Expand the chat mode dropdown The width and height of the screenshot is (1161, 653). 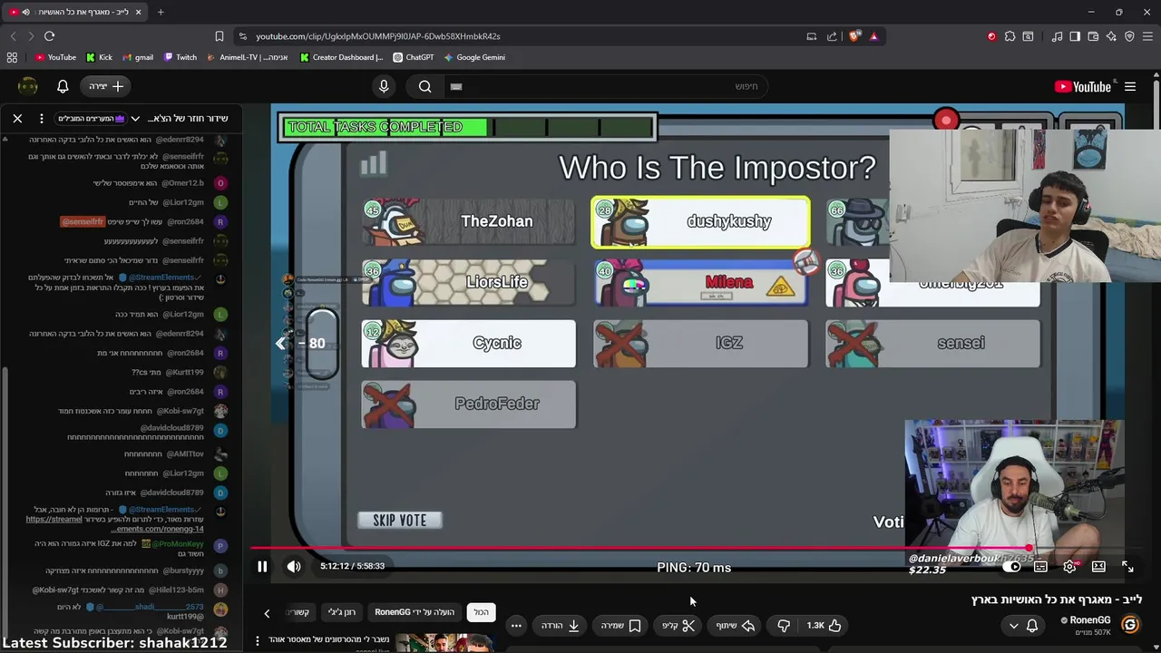(135, 118)
